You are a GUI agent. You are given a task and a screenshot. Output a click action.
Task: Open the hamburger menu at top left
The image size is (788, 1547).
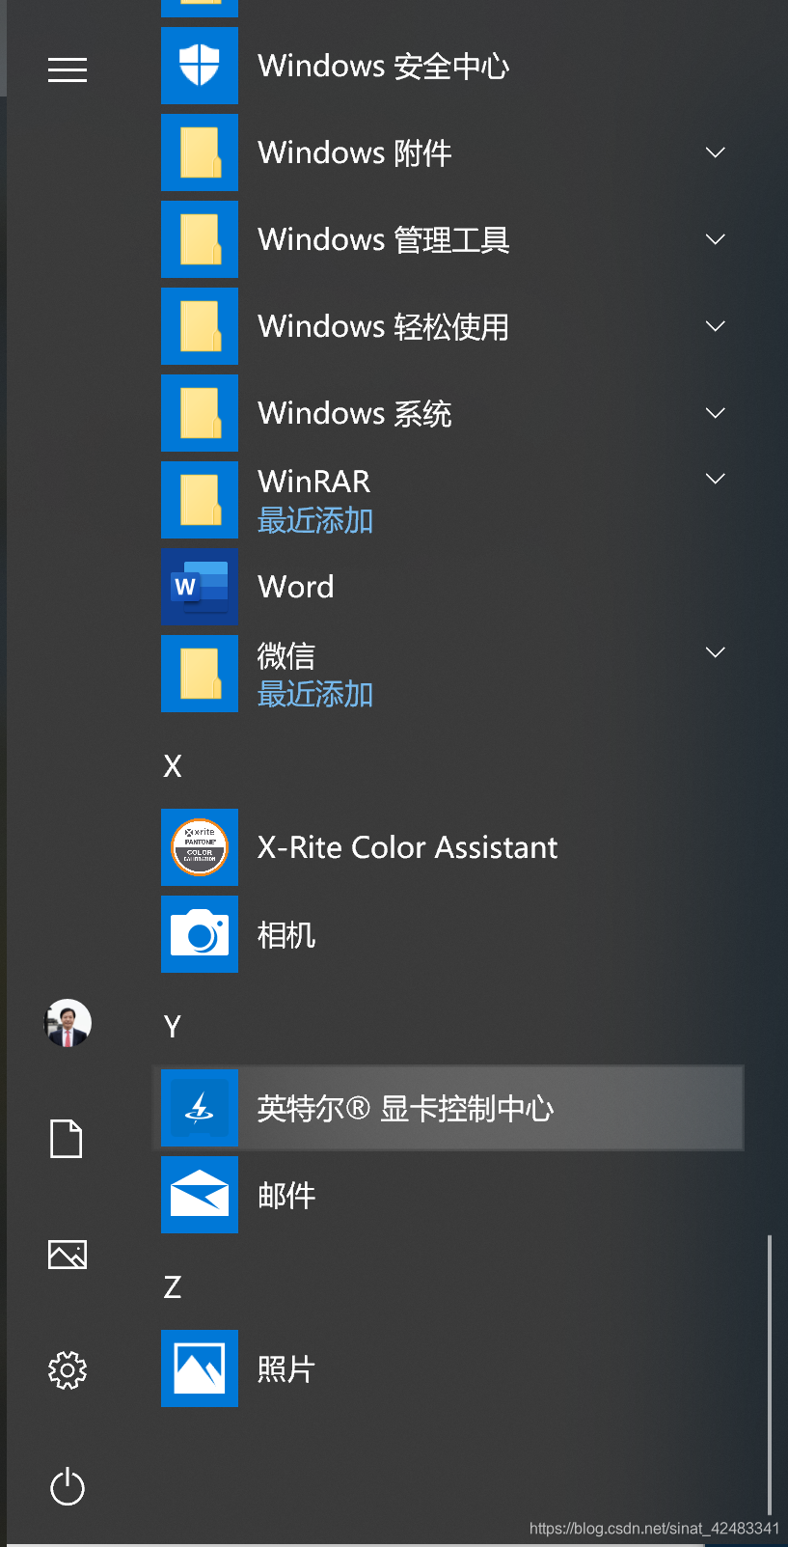tap(68, 69)
